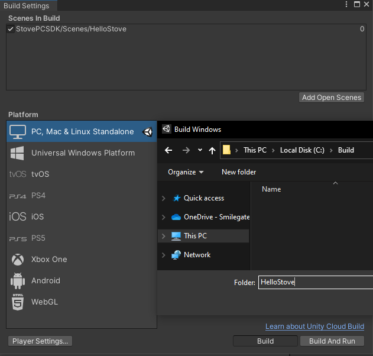The image size is (373, 356).
Task: Select the PS4 platform text
Action: (x=38, y=196)
